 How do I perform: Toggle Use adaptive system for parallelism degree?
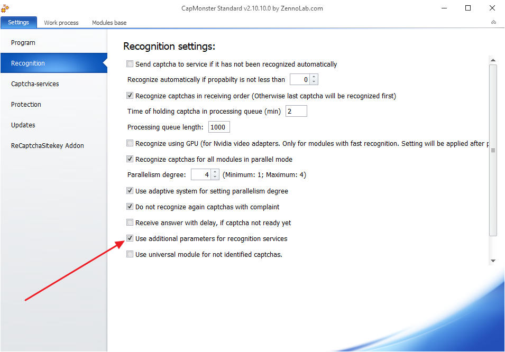click(130, 191)
